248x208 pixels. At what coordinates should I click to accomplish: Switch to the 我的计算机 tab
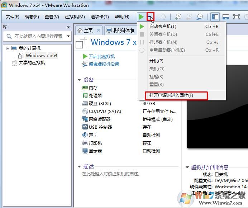120,30
